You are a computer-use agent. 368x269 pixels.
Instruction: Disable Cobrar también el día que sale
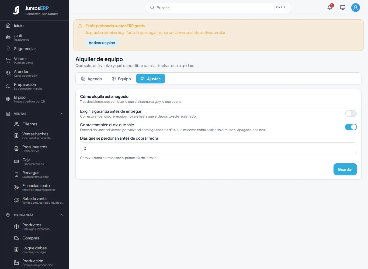[x=351, y=127]
